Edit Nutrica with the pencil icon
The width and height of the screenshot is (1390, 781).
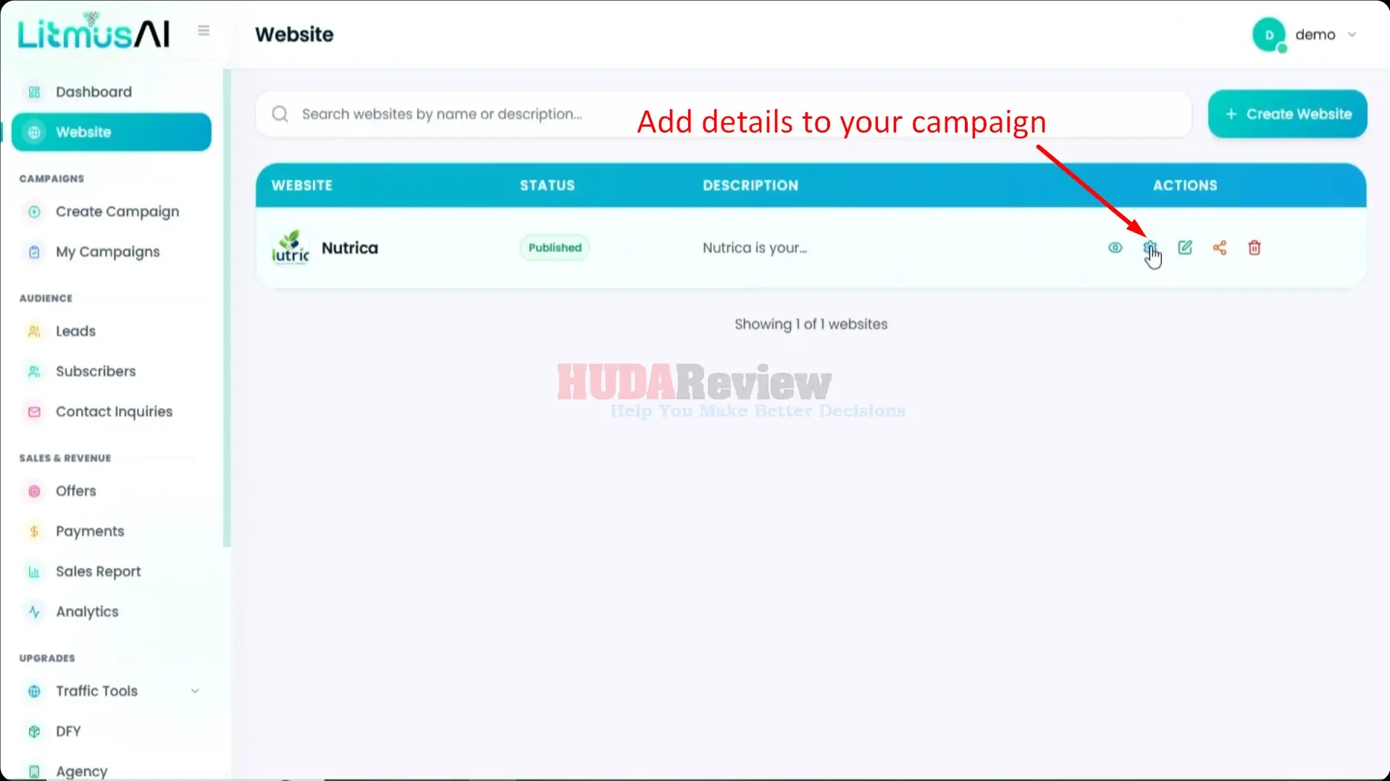click(x=1185, y=248)
